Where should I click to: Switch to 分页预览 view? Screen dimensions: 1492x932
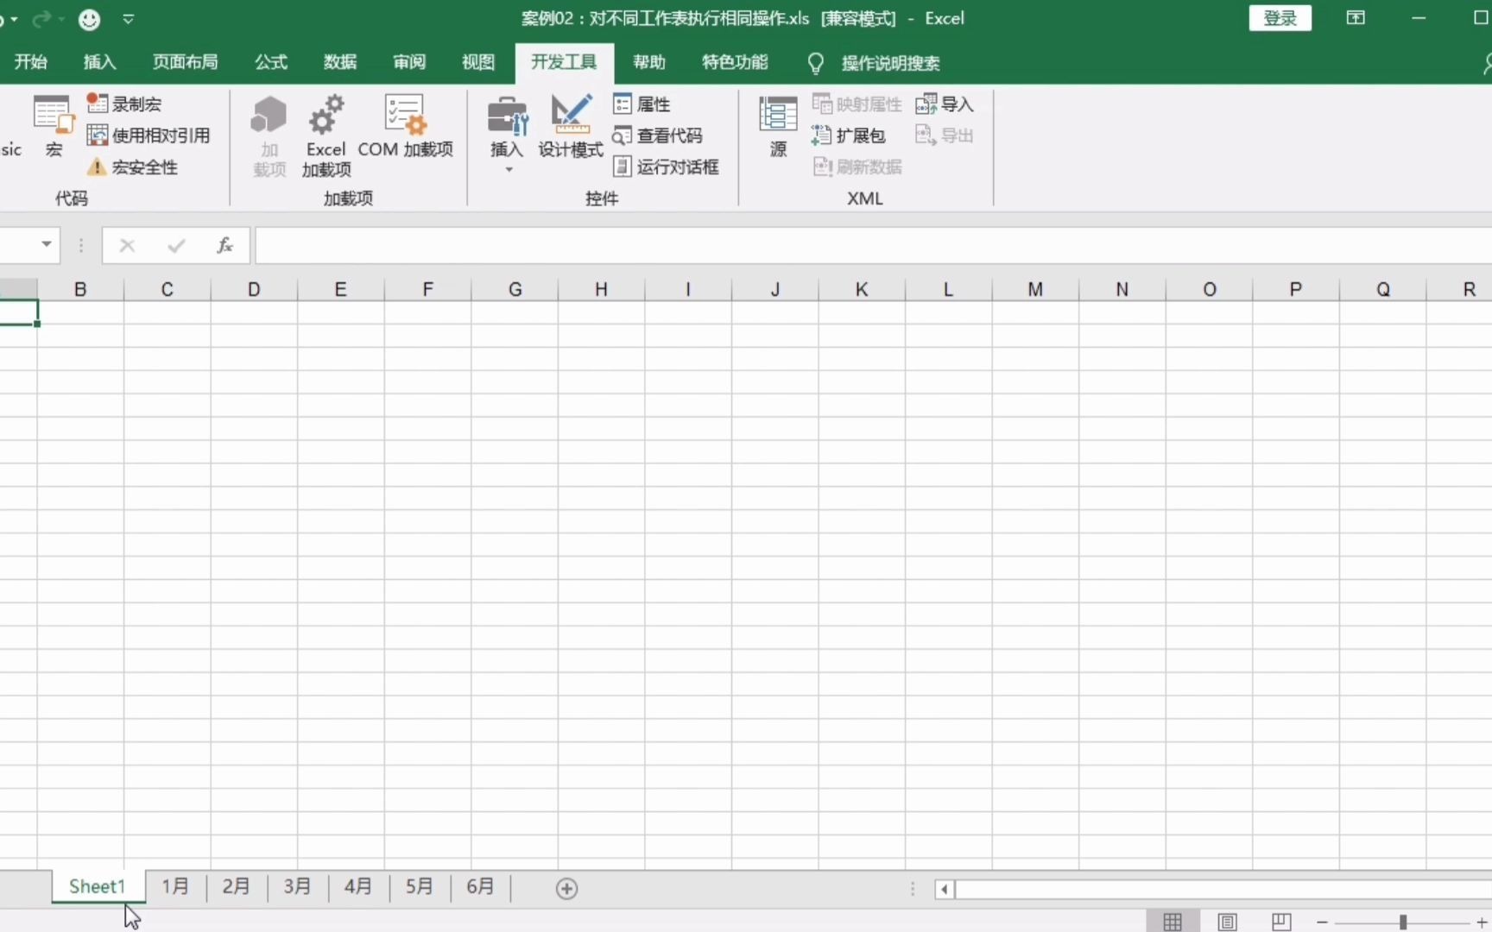click(x=1281, y=920)
